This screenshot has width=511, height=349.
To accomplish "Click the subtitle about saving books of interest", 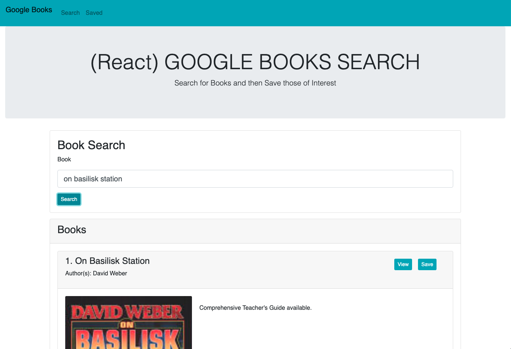I will pos(255,83).
